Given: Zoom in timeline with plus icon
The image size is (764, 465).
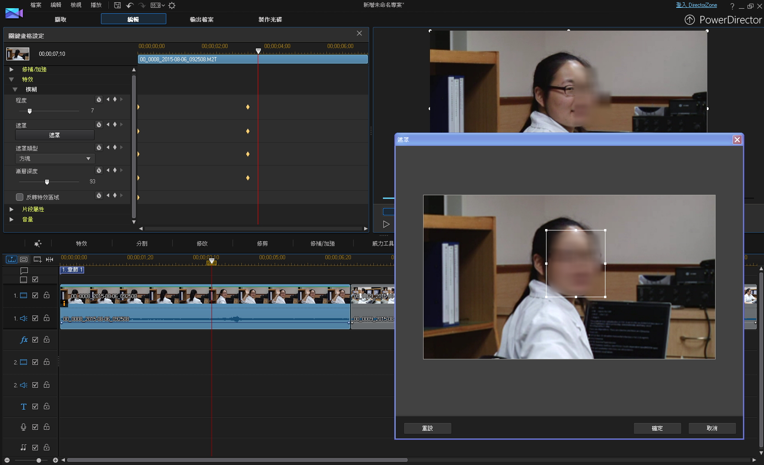Looking at the screenshot, I should (x=55, y=460).
